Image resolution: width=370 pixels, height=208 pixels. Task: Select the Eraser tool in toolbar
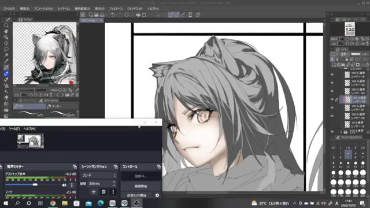pos(6,98)
